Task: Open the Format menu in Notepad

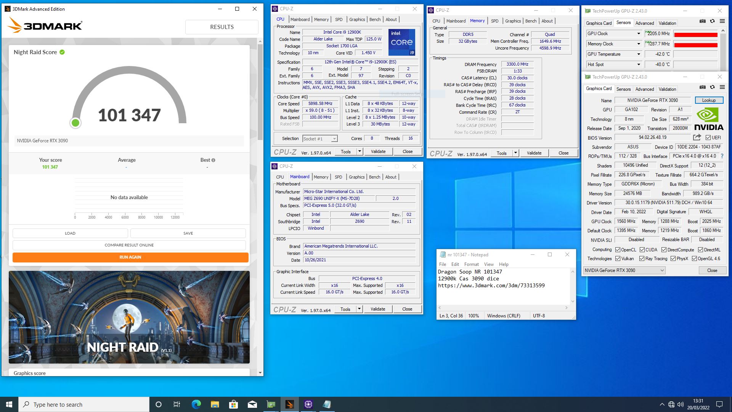Action: (x=471, y=264)
